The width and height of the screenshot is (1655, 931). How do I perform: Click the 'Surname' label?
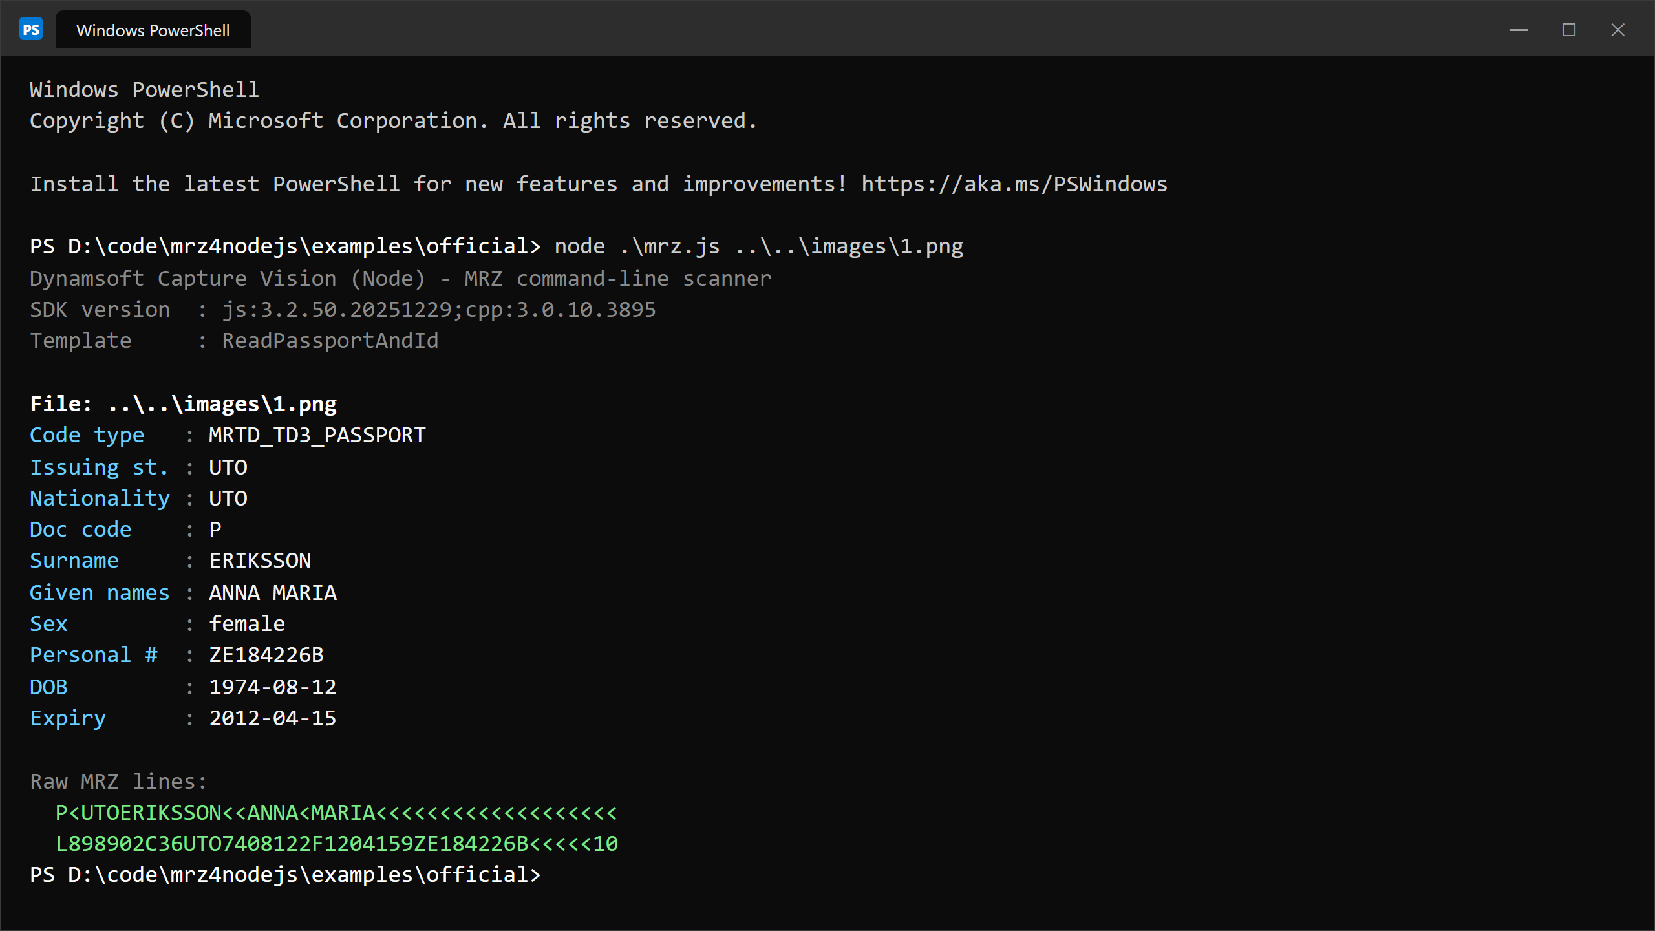click(74, 561)
